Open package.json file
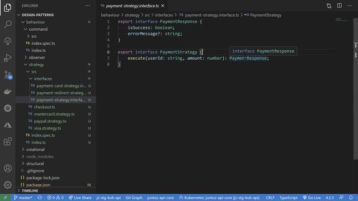 38,185
